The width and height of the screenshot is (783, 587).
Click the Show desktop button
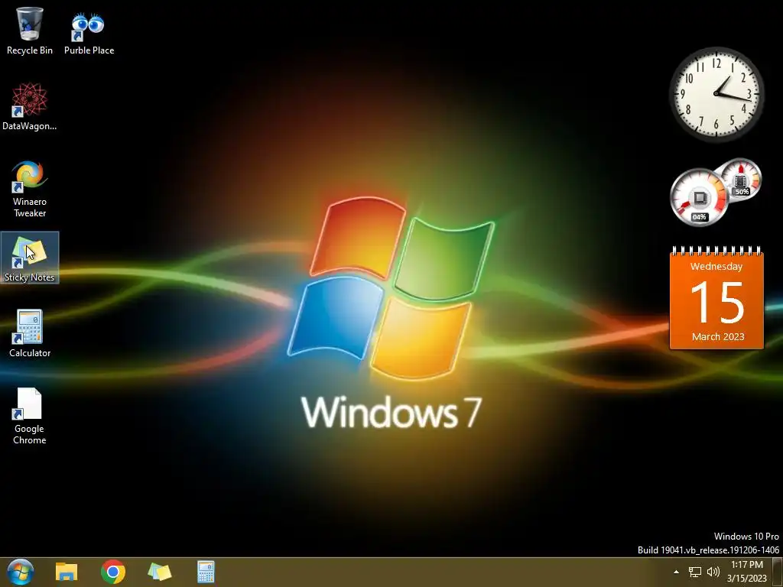(778, 572)
